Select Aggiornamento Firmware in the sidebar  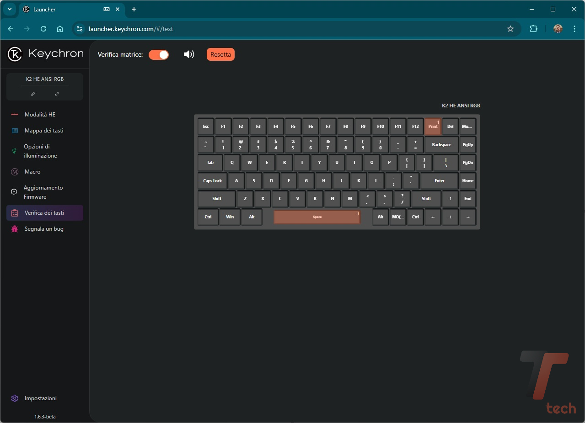tap(43, 192)
